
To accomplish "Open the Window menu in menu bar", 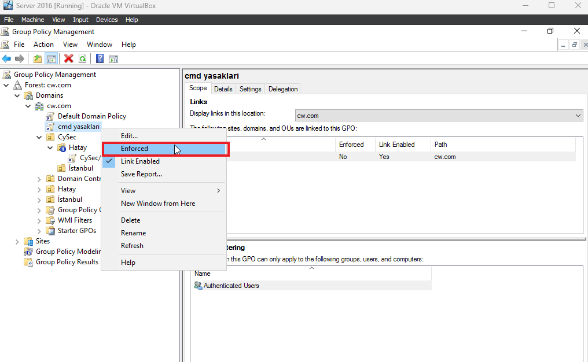I will [100, 45].
